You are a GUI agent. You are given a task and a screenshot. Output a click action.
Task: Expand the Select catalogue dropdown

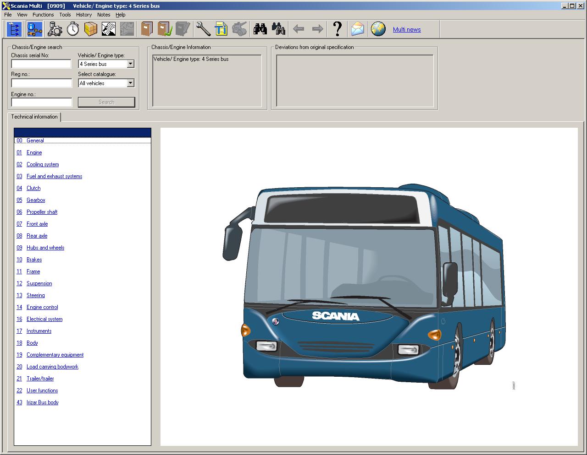pos(130,83)
